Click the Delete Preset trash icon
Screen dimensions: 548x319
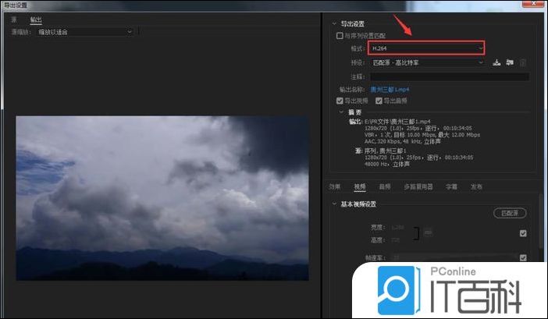[523, 63]
